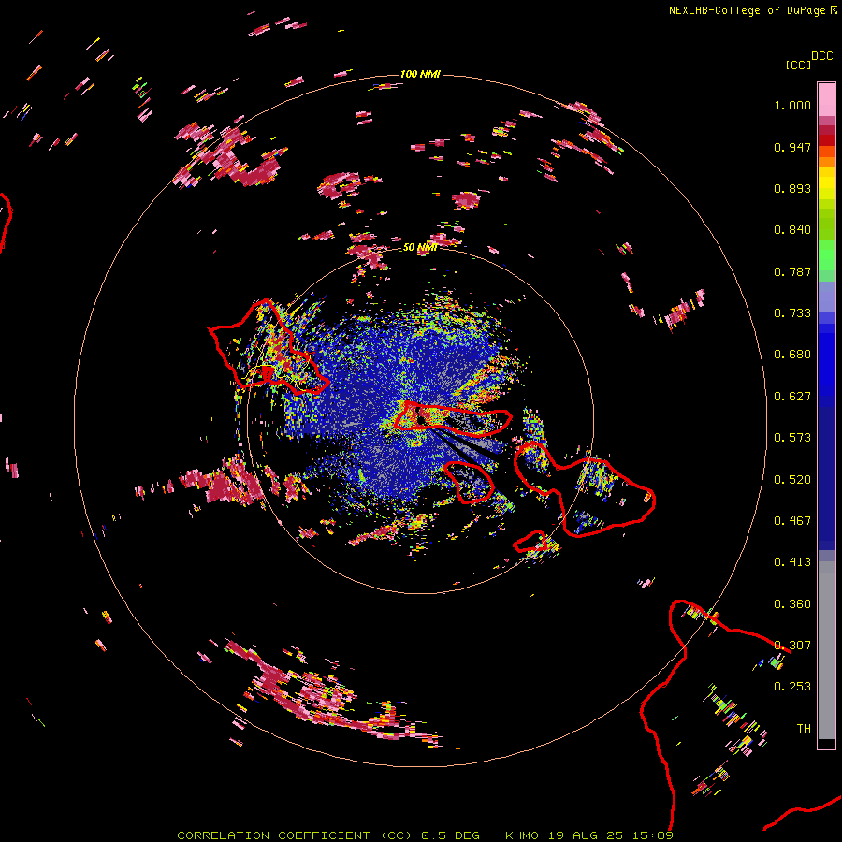Click the 0.840 legend value
Screen dimensions: 842x842
pyautogui.click(x=792, y=230)
